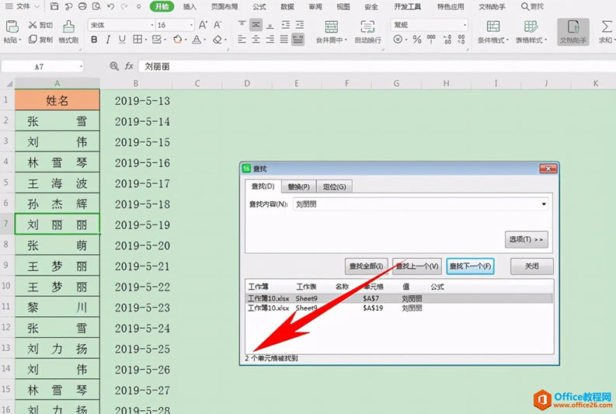The width and height of the screenshot is (616, 414).
Task: Click the Find All button
Action: click(366, 266)
